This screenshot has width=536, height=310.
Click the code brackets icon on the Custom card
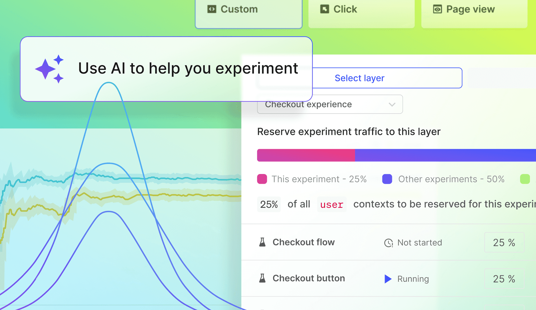click(212, 9)
